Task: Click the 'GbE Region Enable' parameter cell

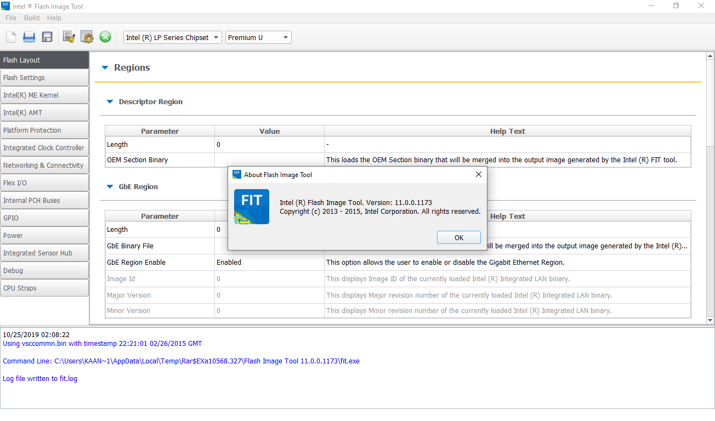Action: pyautogui.click(x=160, y=263)
